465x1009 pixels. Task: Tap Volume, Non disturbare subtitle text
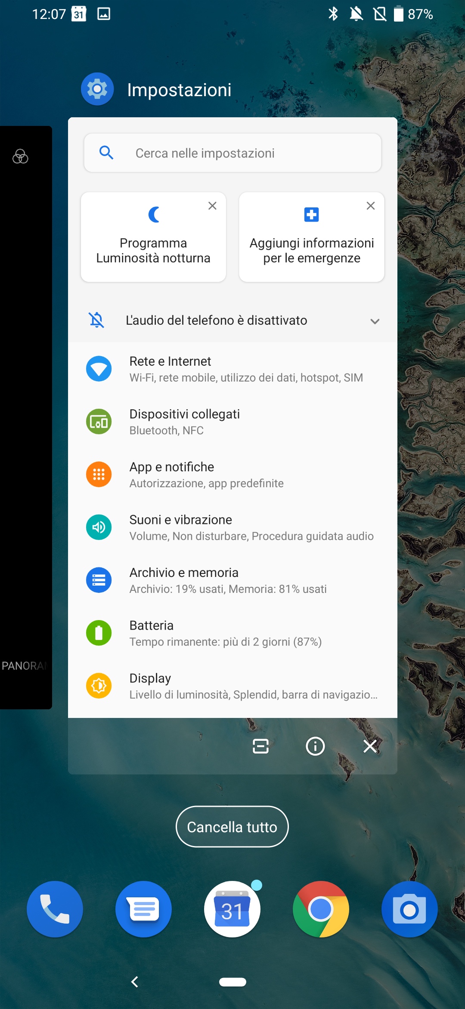click(x=251, y=536)
